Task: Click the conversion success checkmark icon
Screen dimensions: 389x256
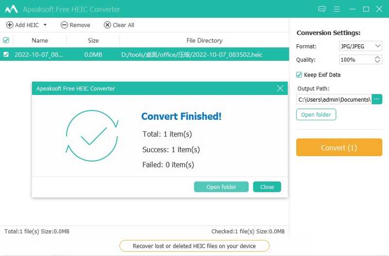Action: [92, 136]
